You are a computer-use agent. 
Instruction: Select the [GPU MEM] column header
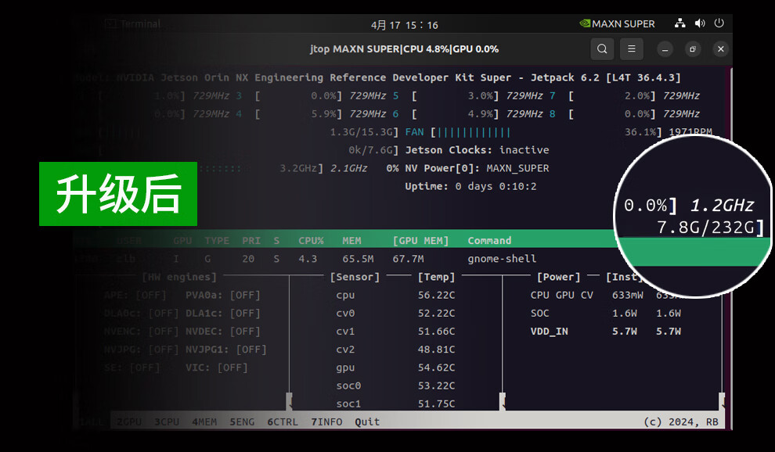point(420,241)
